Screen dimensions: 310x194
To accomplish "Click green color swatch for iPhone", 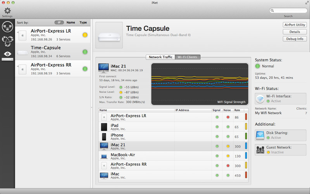I will click(246, 136).
